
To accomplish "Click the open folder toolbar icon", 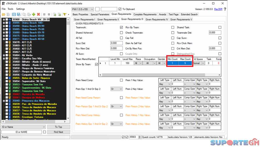I will click(x=3, y=14).
